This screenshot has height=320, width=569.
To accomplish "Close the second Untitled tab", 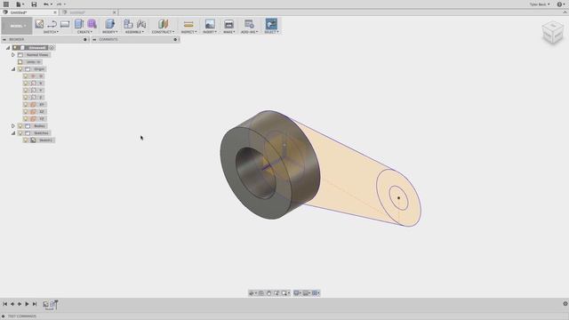I will 115,12.
